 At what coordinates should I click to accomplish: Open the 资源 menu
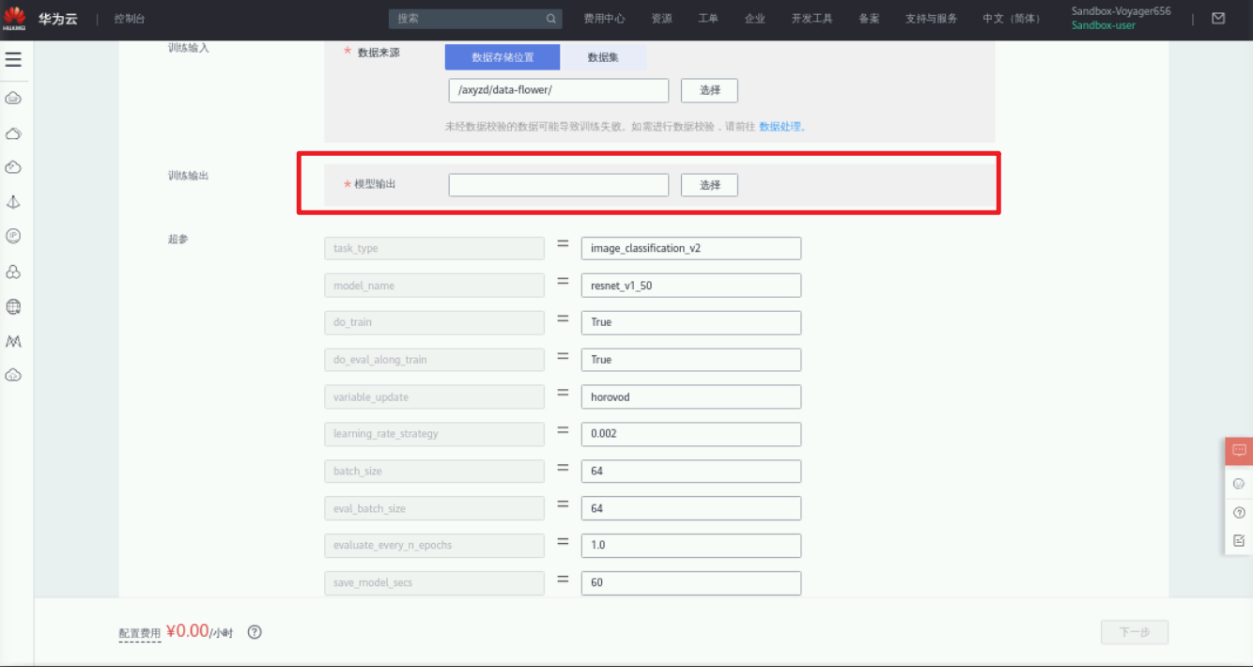click(x=661, y=19)
